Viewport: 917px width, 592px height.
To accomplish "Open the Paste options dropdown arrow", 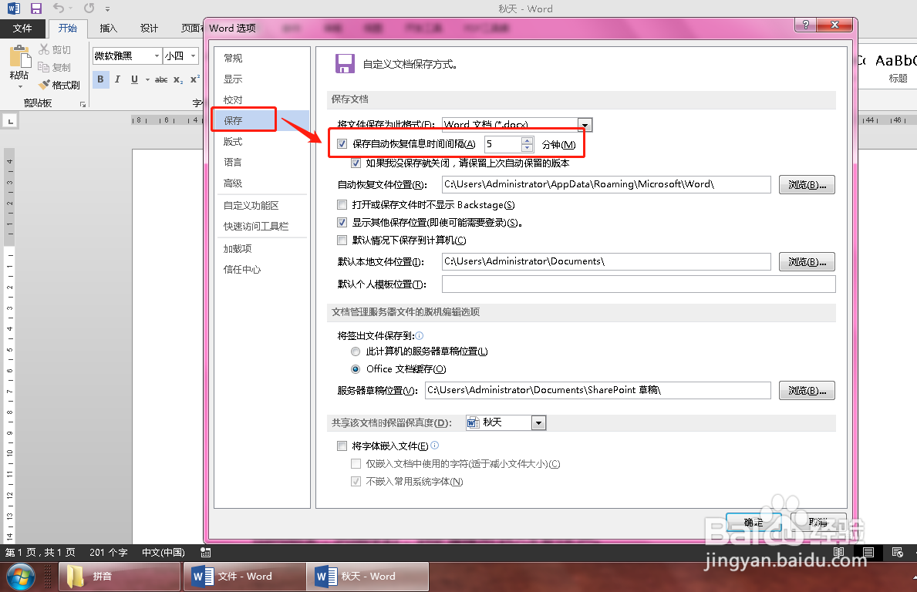I will (x=21, y=87).
